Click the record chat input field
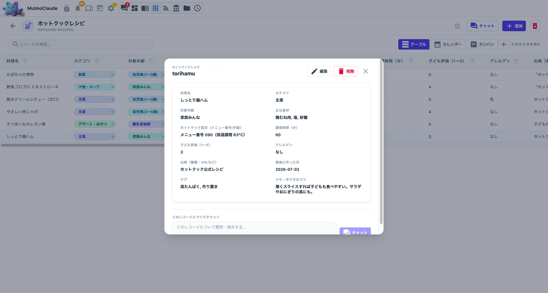 (254, 228)
